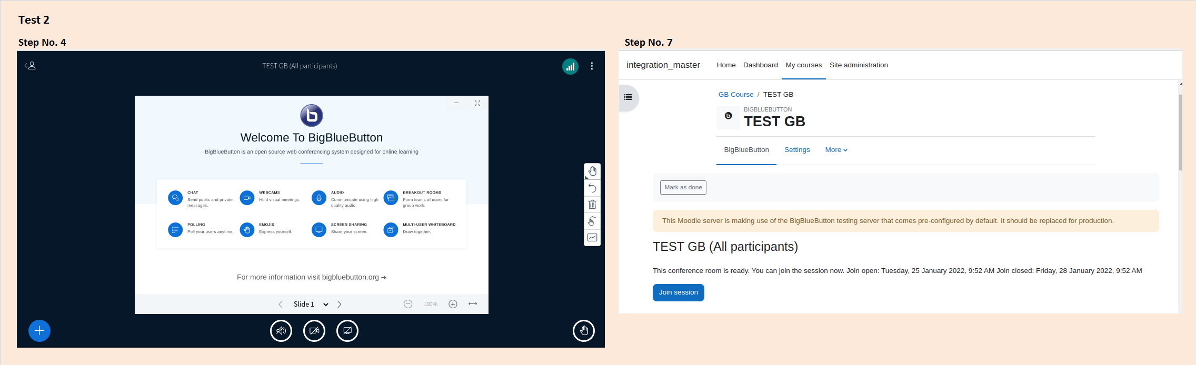This screenshot has width=1196, height=365.
Task: Open the integration_master site link
Action: tap(663, 65)
